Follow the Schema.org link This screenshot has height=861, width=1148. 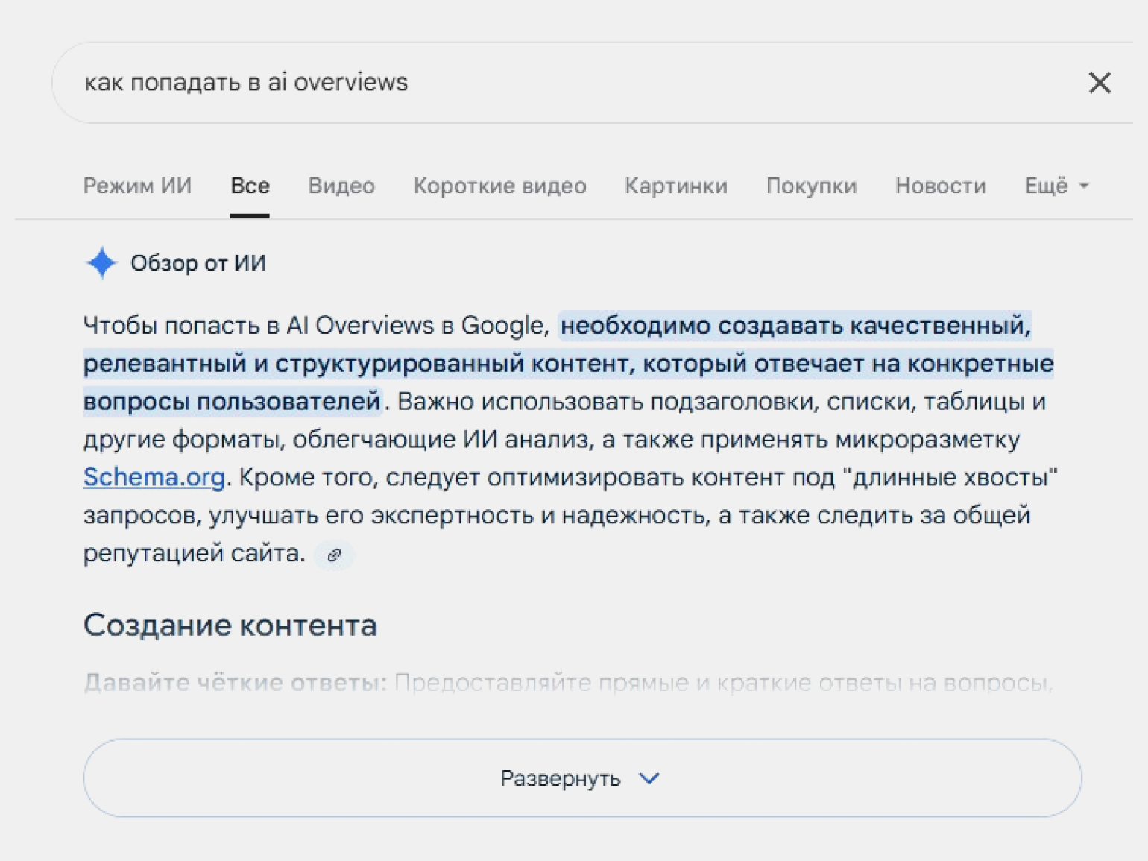tap(154, 477)
